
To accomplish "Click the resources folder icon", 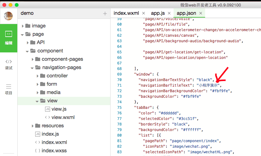I will coord(37,126).
